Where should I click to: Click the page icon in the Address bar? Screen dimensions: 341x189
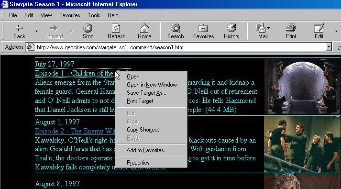(x=31, y=47)
